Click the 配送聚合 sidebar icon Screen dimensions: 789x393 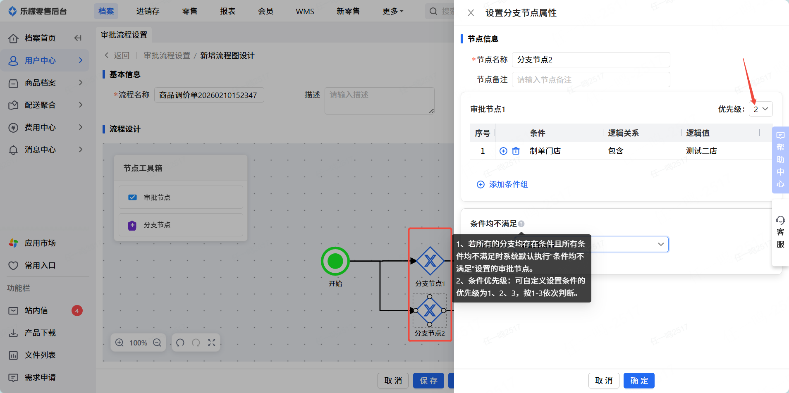(13, 105)
